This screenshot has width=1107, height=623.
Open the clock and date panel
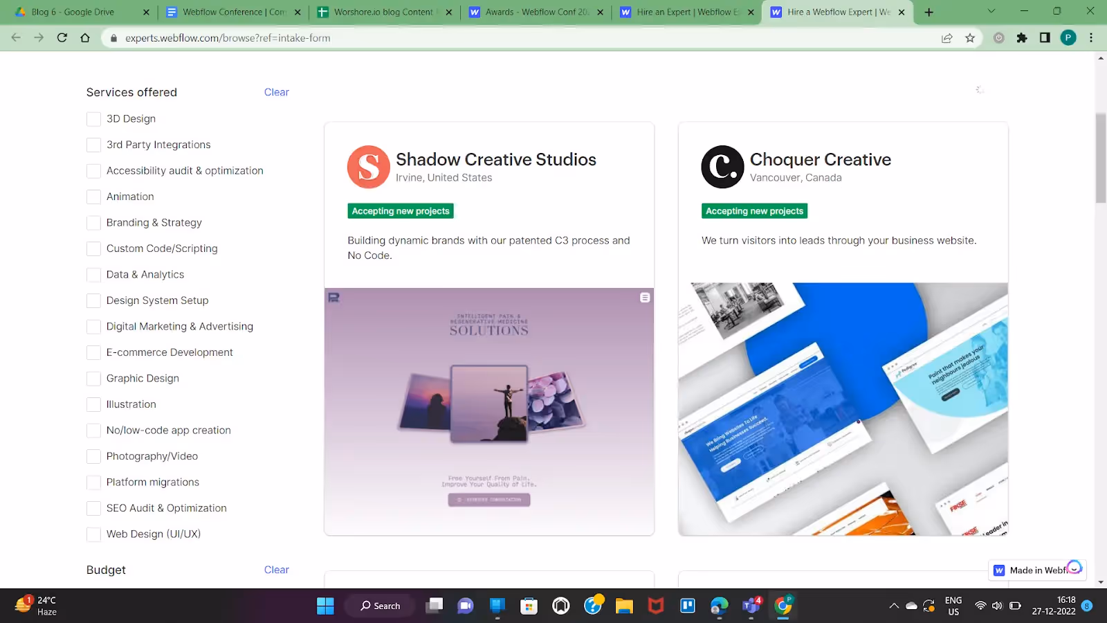point(1053,606)
